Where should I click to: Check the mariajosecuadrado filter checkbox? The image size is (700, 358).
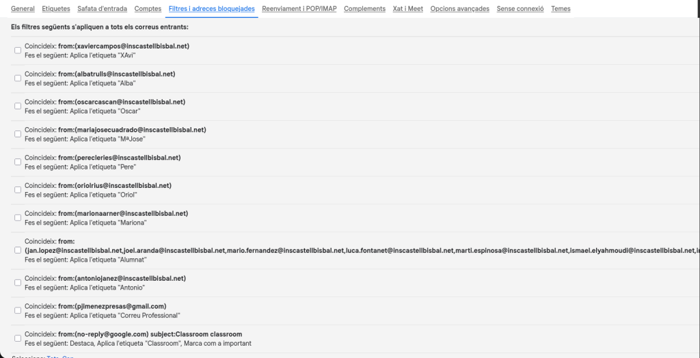pos(18,135)
